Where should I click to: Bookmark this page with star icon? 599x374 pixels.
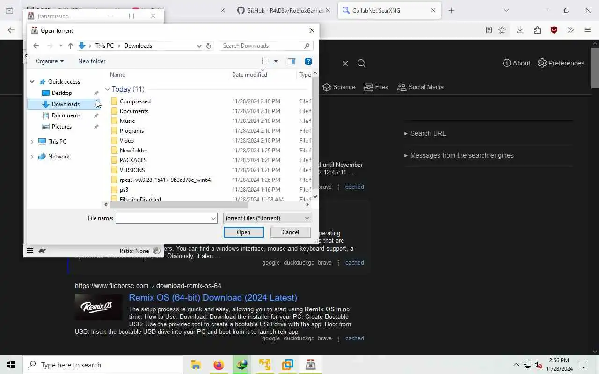(502, 30)
